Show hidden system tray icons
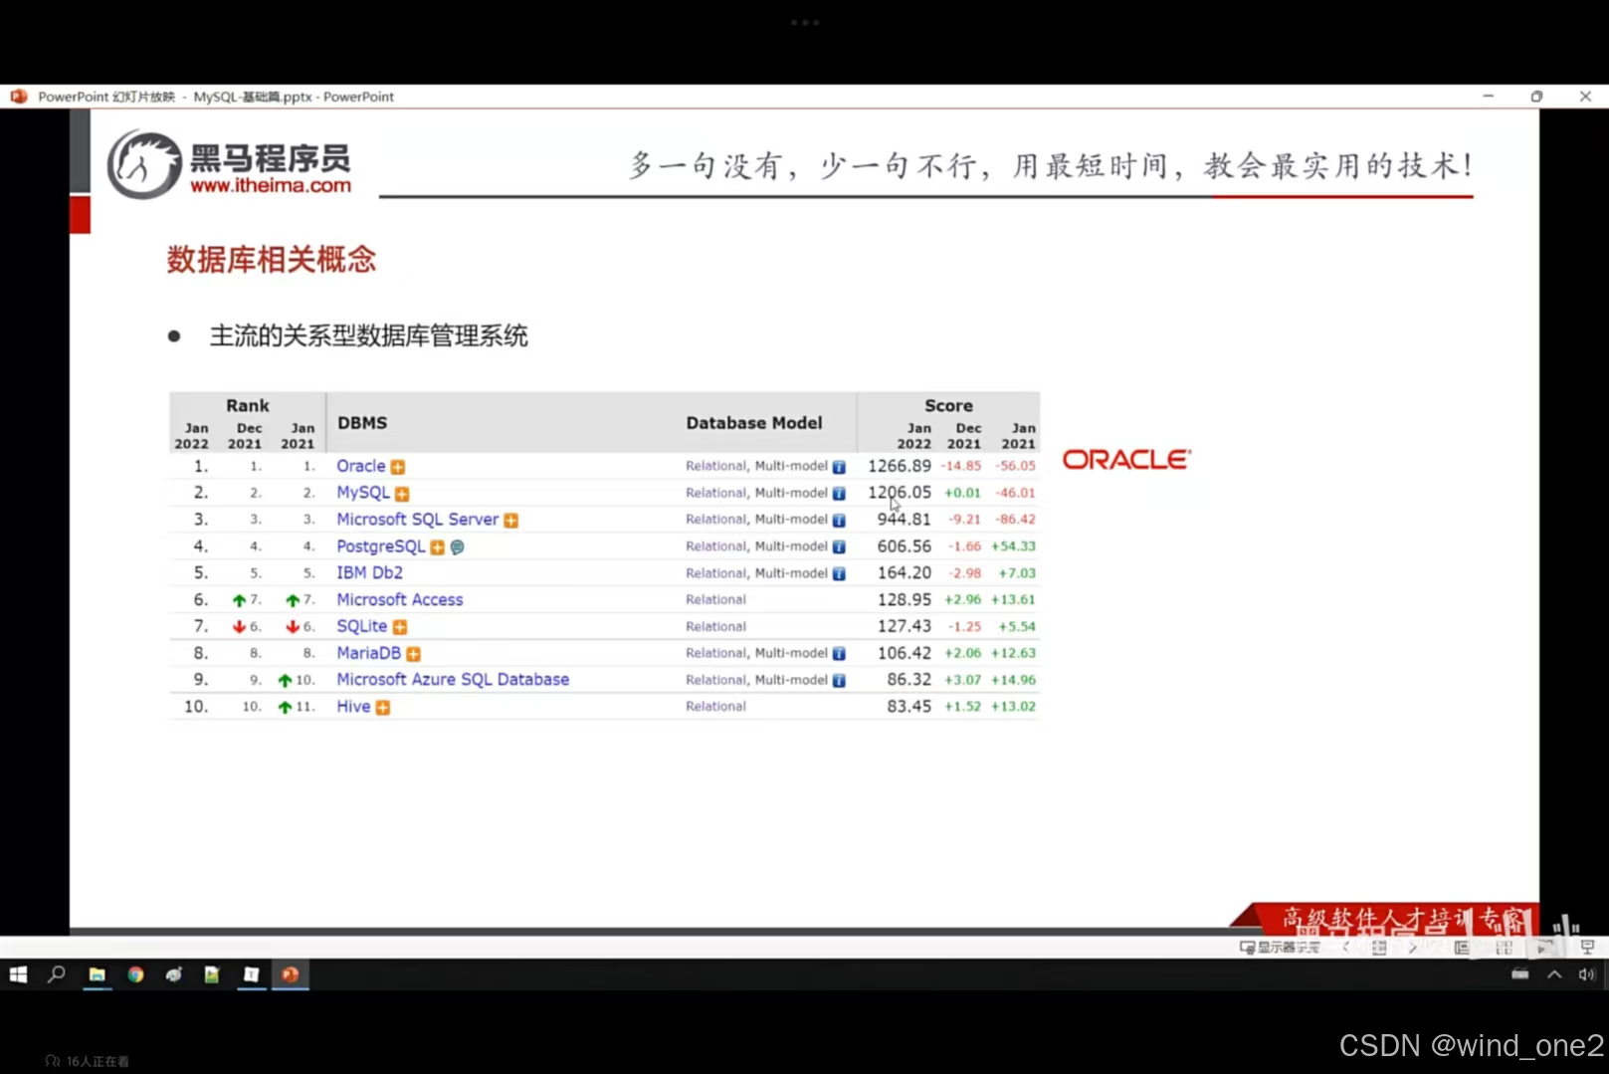The height and width of the screenshot is (1074, 1609). [x=1554, y=974]
